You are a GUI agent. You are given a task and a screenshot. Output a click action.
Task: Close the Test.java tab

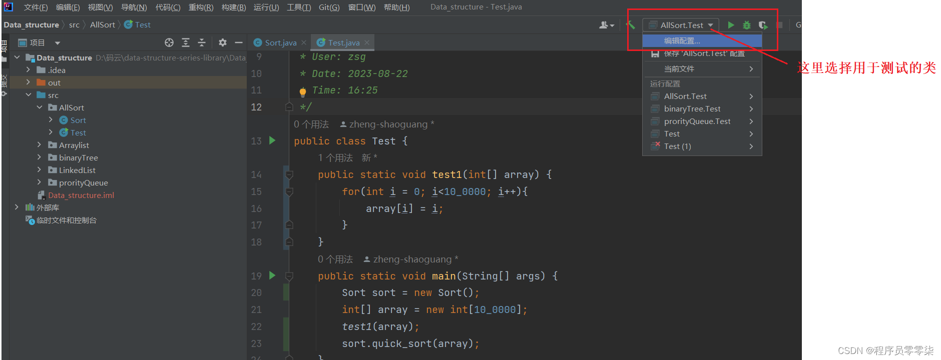pyautogui.click(x=367, y=42)
